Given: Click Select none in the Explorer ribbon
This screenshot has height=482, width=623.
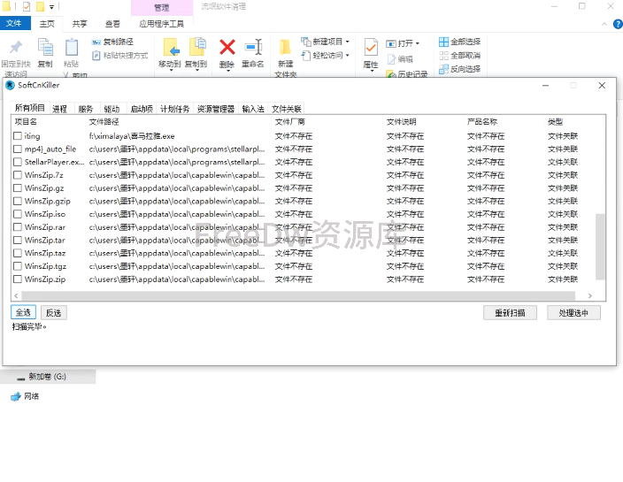Looking at the screenshot, I should pyautogui.click(x=459, y=56).
